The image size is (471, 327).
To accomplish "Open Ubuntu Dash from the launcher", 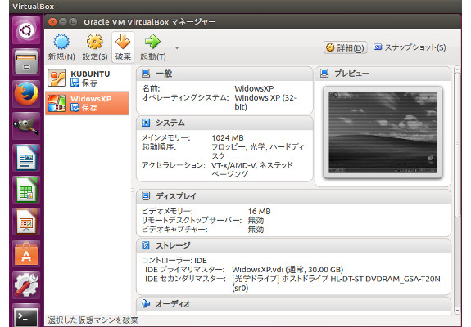I will pyautogui.click(x=26, y=30).
